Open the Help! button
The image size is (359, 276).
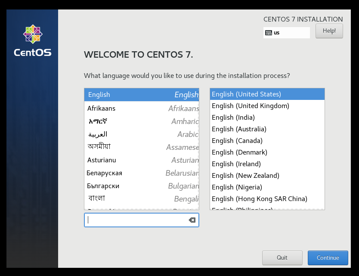tap(329, 31)
